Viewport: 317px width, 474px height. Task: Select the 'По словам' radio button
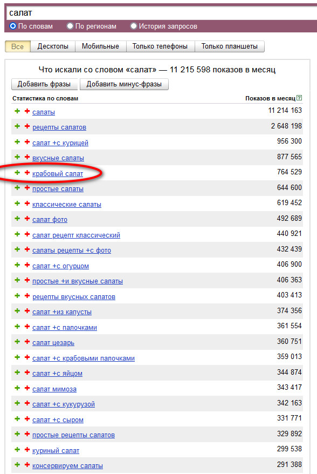tap(13, 26)
